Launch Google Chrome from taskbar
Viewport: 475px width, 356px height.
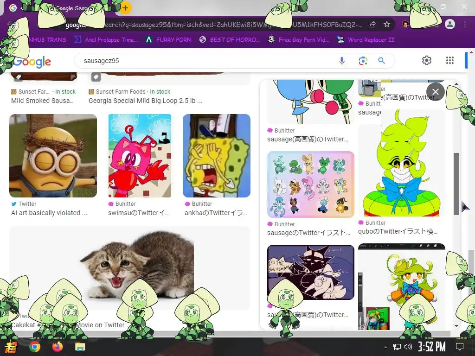point(34,347)
